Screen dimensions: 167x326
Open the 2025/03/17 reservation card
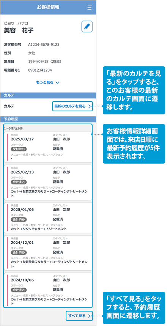point(48,147)
